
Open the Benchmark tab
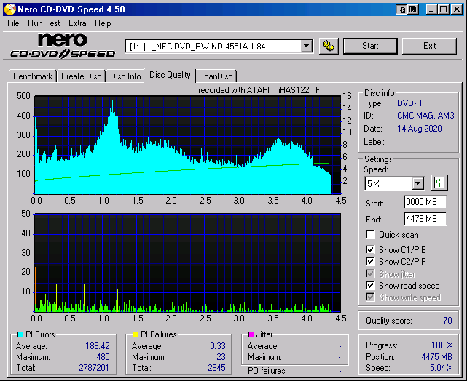tap(33, 76)
